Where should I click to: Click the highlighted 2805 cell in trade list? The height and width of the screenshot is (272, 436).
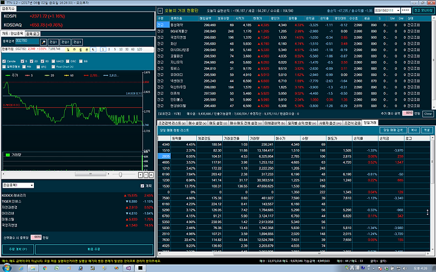[164, 156]
